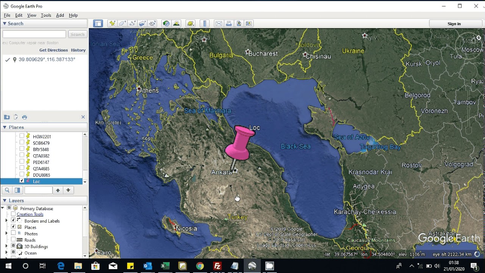
Task: Open the File menu
Action: click(7, 15)
